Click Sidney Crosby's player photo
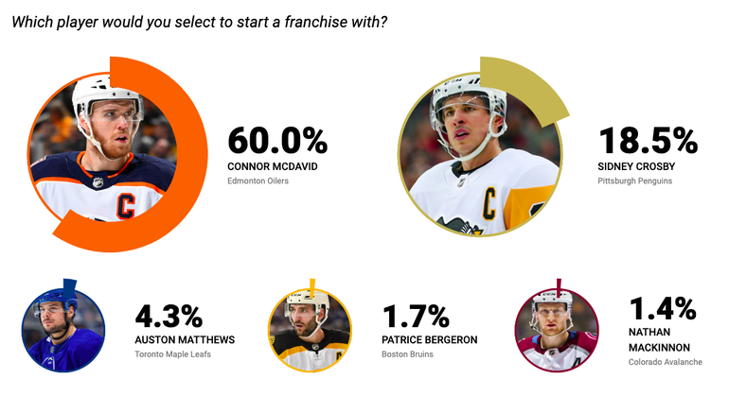The image size is (729, 396). [480, 154]
